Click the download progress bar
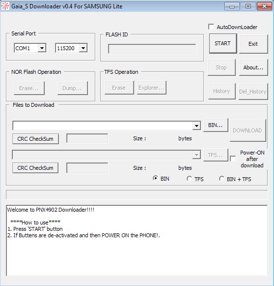This screenshot has width=274, height=286. click(137, 195)
